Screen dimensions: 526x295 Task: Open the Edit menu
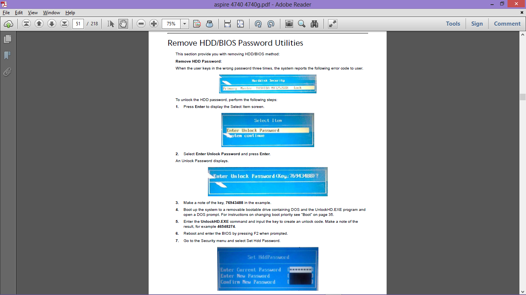[19, 13]
